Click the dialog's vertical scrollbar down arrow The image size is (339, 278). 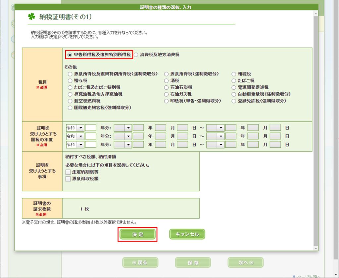[315, 248]
